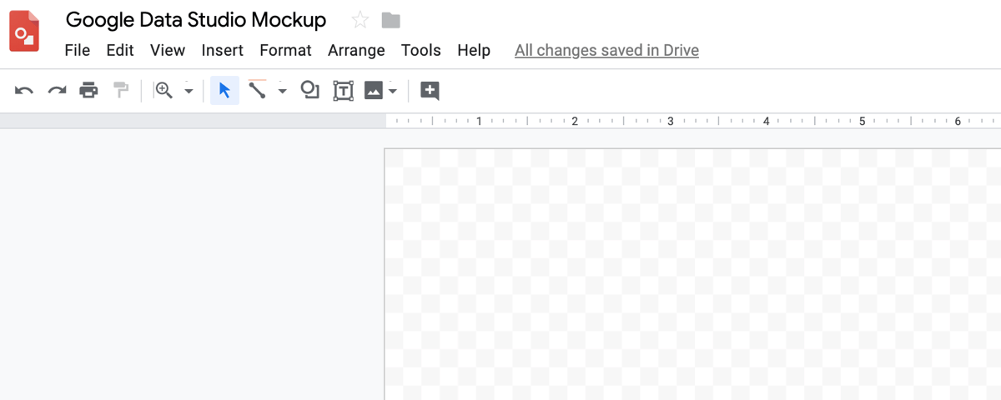Select the Zoom magnifier tool
Viewport: 1001px width, 400px height.
click(x=163, y=90)
